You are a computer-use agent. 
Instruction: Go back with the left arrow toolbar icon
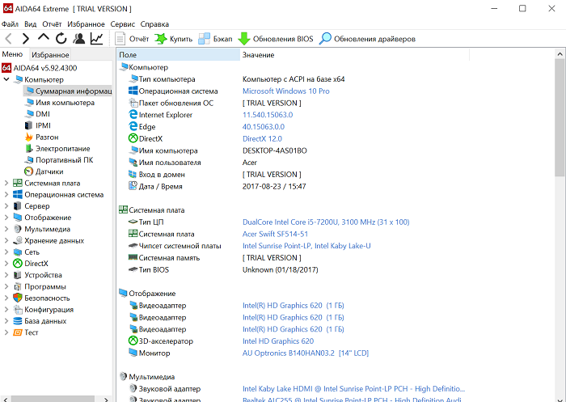[x=9, y=38]
